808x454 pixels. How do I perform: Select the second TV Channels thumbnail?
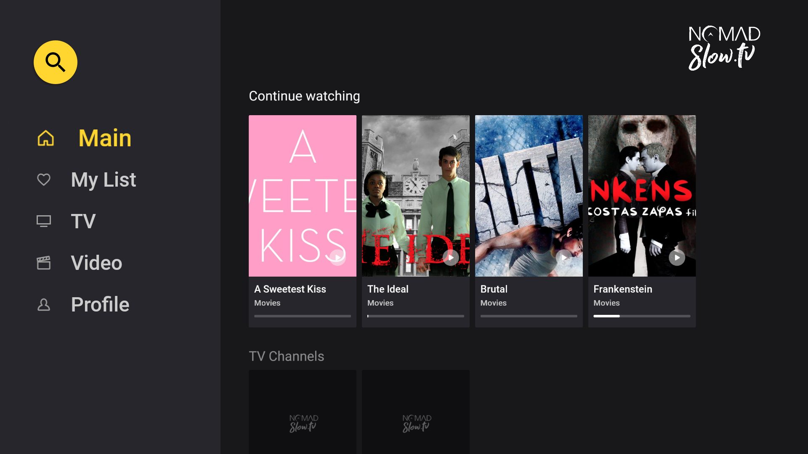tap(415, 412)
